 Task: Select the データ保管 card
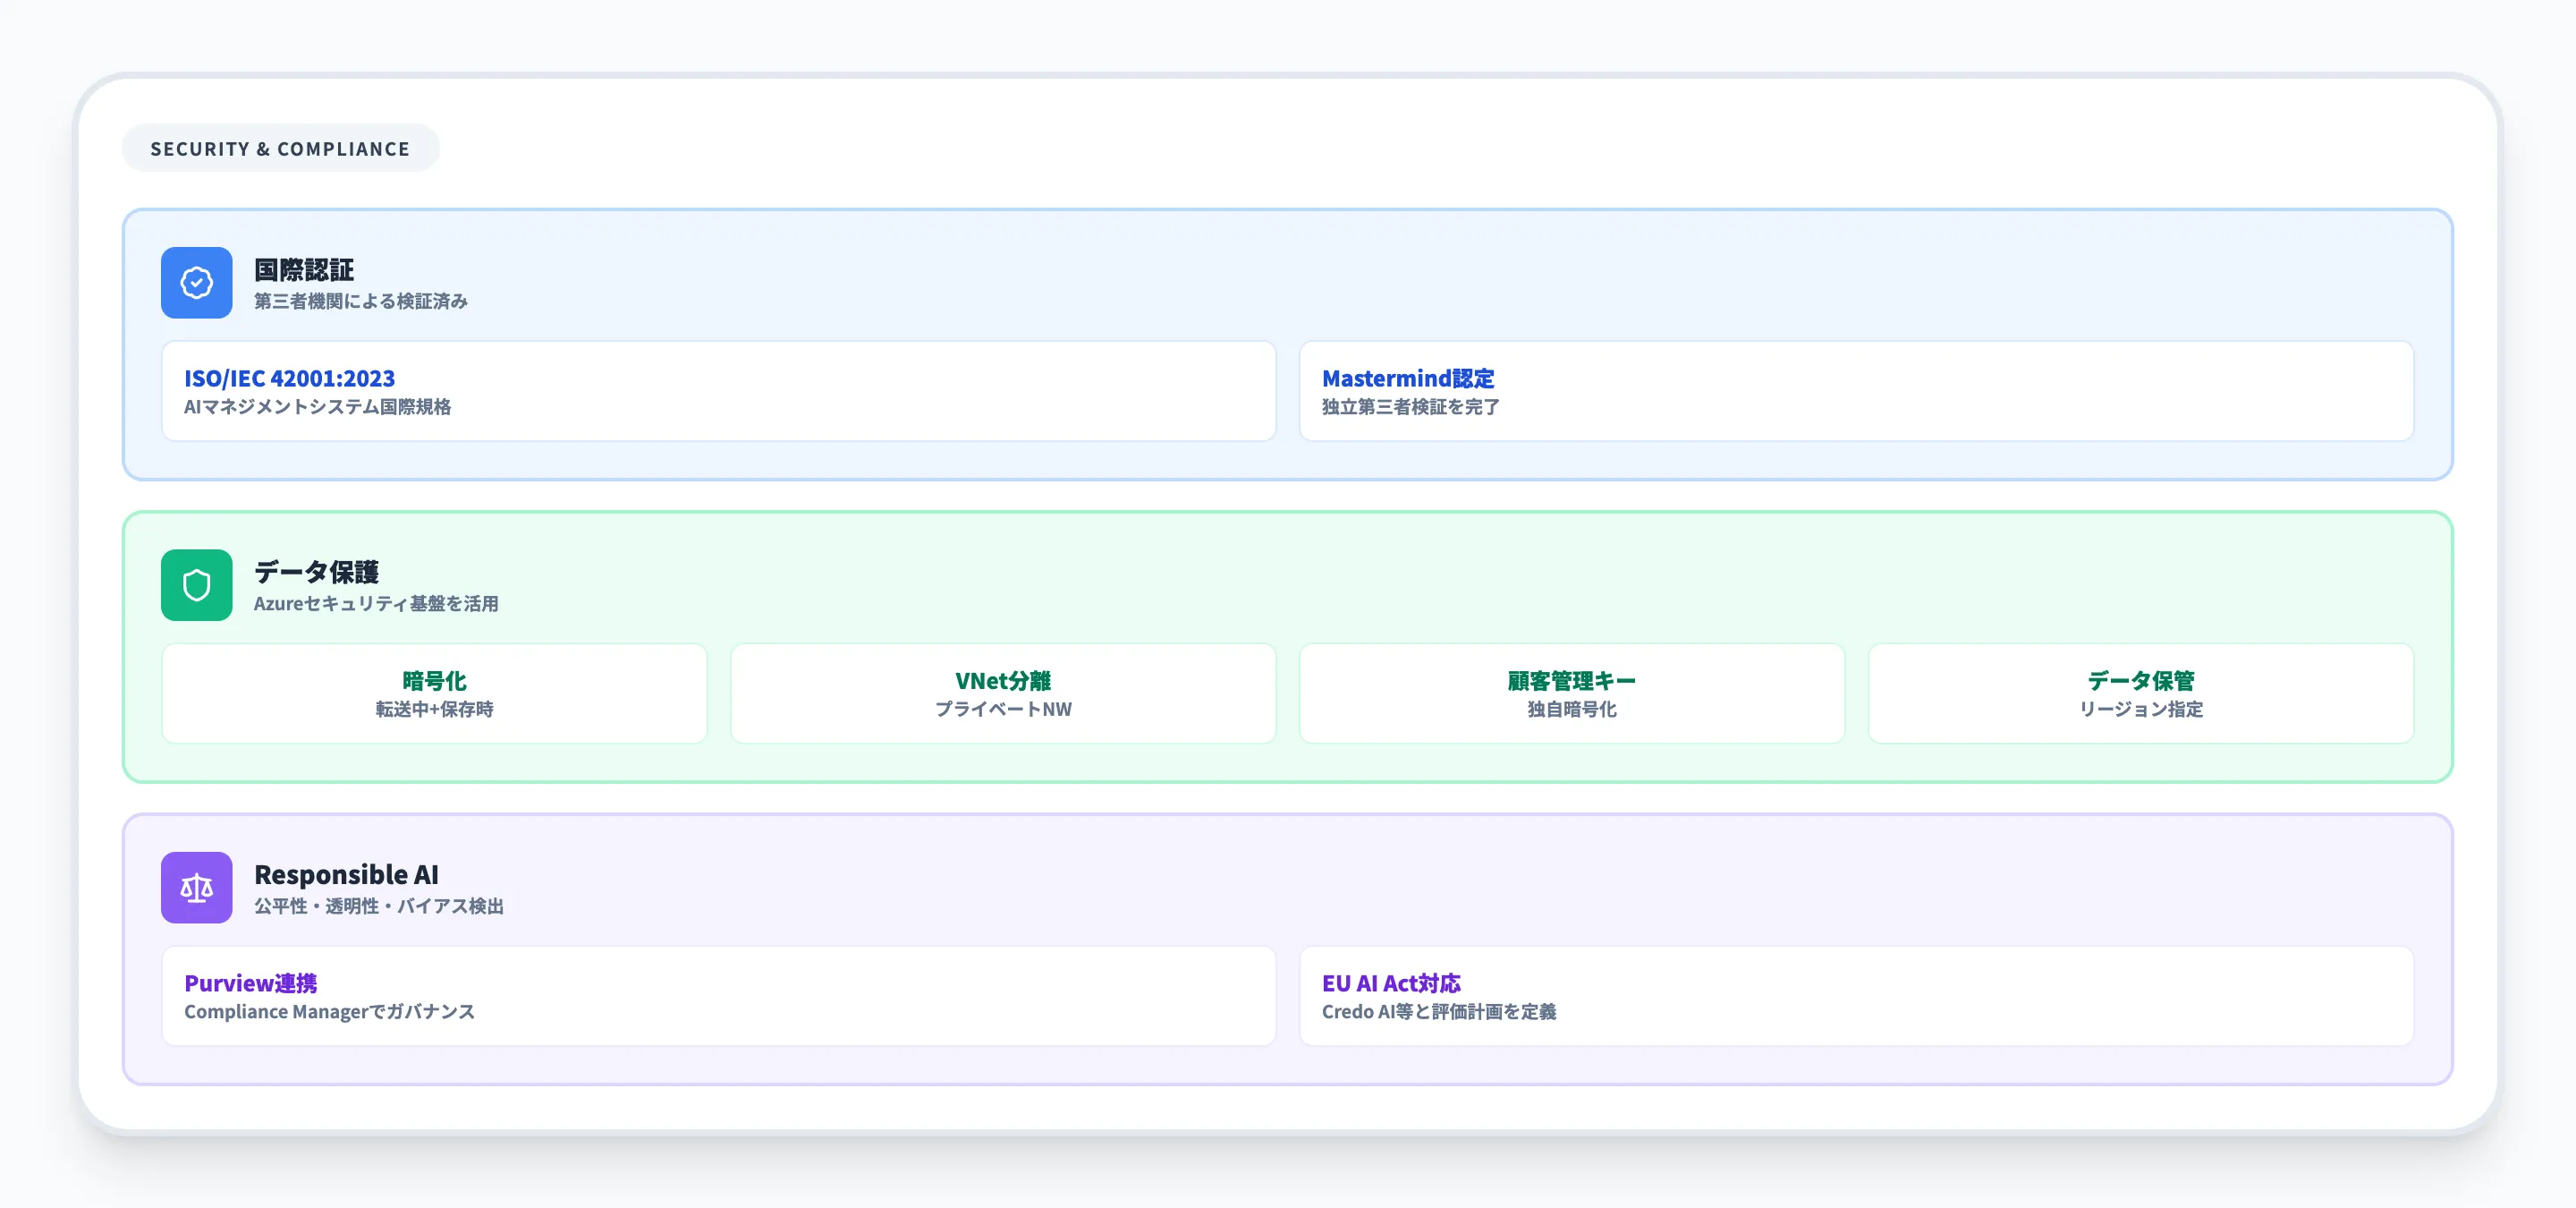point(2140,693)
